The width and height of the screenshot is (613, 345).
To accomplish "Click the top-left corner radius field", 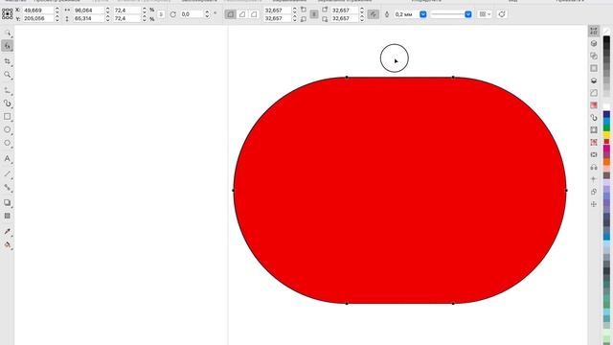I will 277,11.
